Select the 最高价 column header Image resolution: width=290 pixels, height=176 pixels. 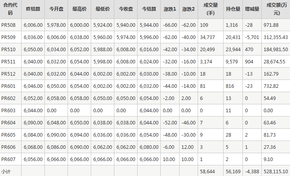coord(79,9)
